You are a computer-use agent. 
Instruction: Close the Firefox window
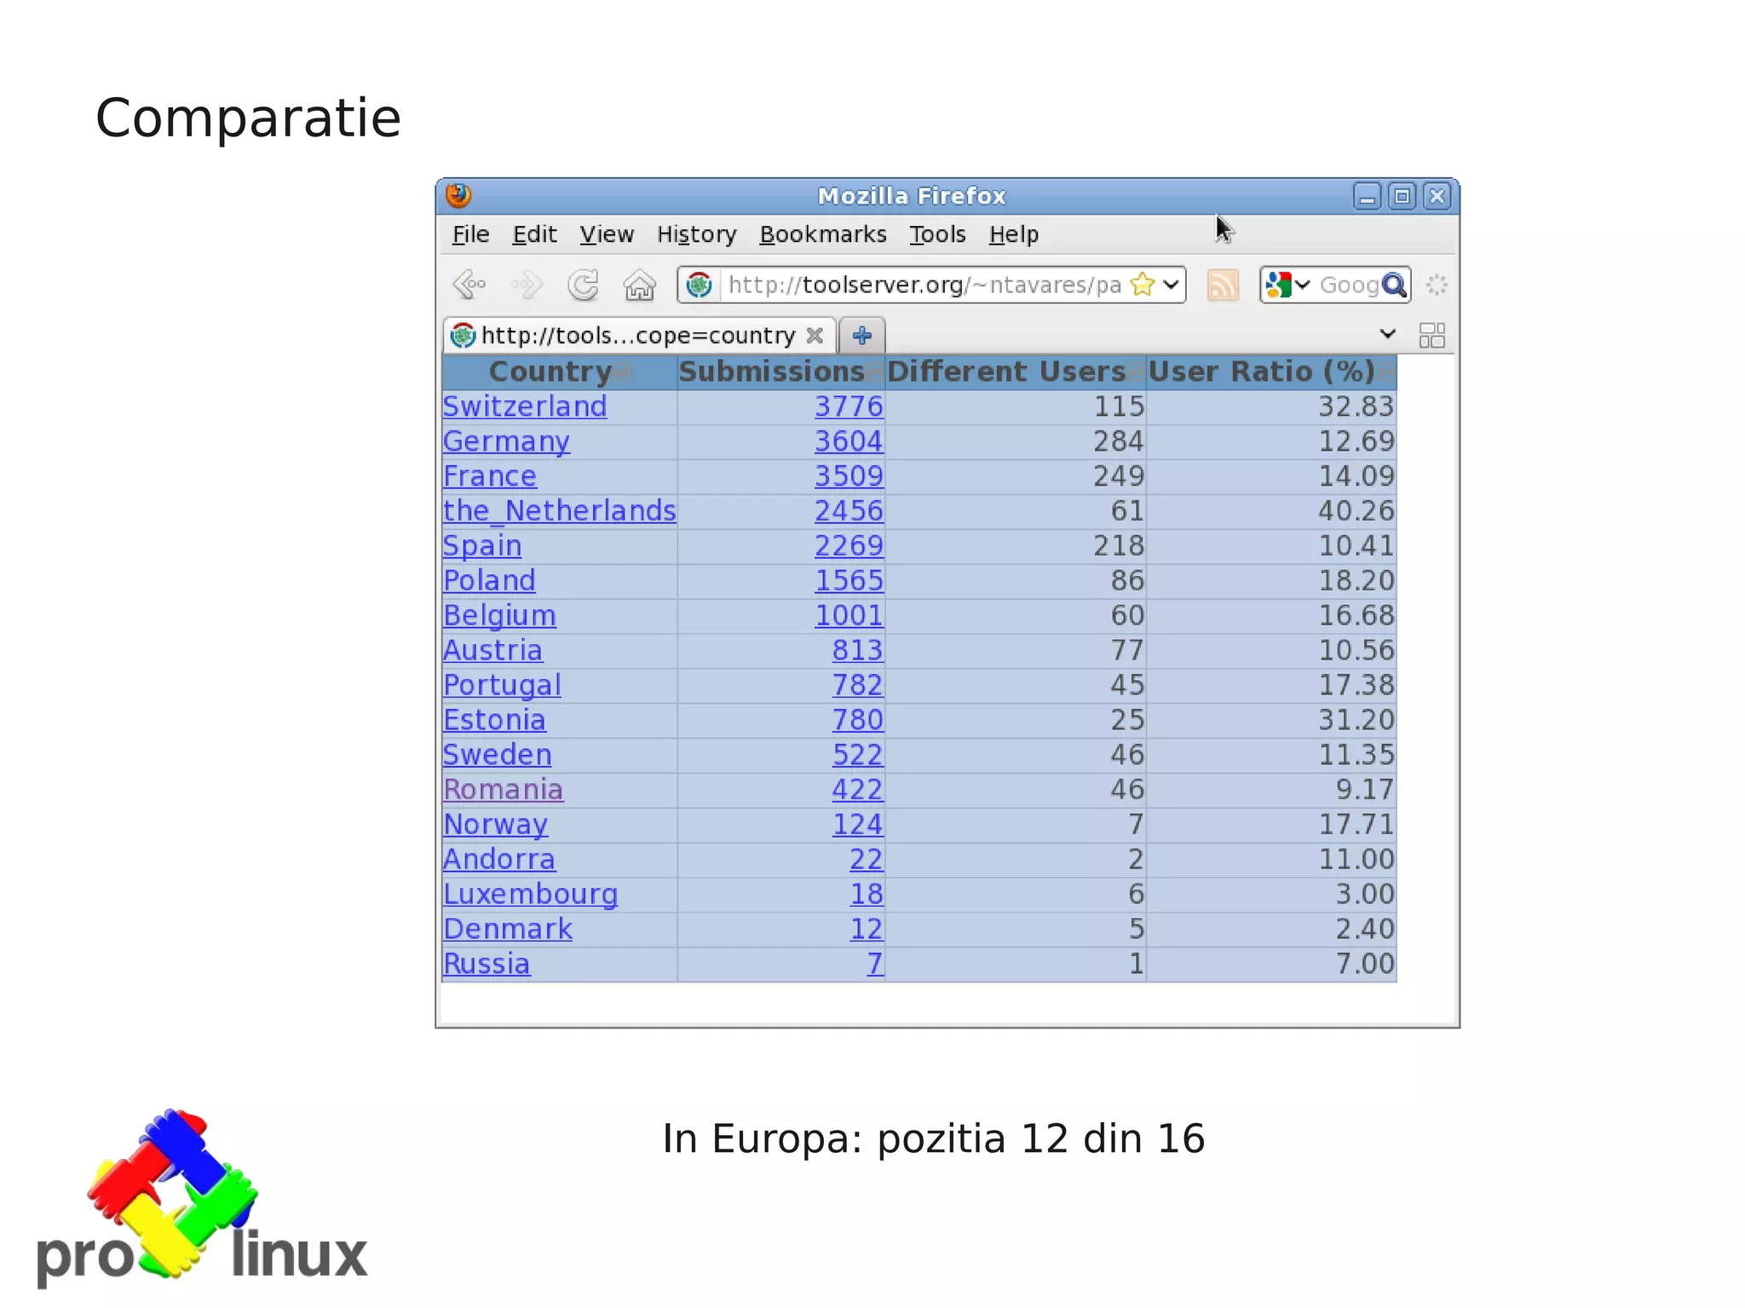[1437, 197]
